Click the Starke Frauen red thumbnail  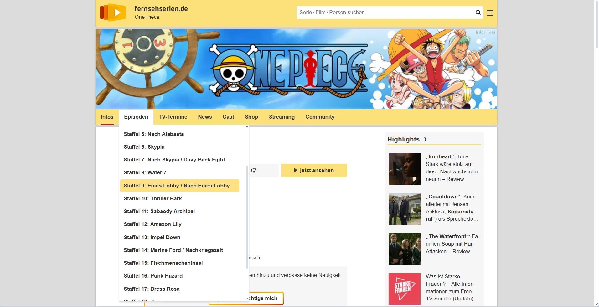click(405, 289)
